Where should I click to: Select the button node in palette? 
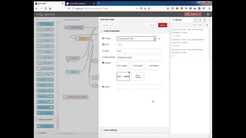(45, 30)
